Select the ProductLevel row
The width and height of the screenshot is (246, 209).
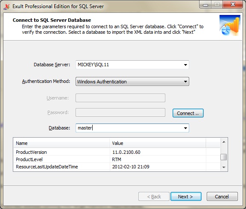(x=117, y=159)
